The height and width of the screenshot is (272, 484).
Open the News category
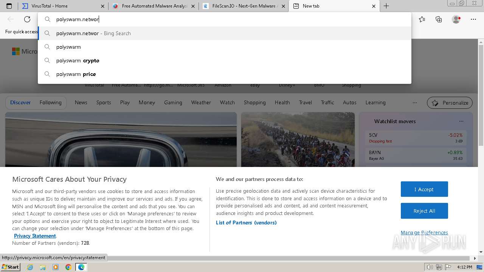81,102
